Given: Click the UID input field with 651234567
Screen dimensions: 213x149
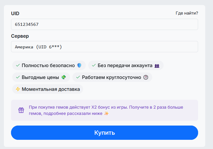Looking at the screenshot, I should 105,24.
